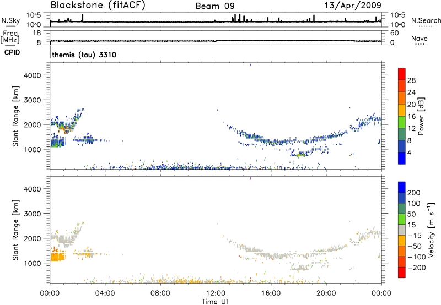Select the "themis (tau) 3310" program label

tap(84, 55)
